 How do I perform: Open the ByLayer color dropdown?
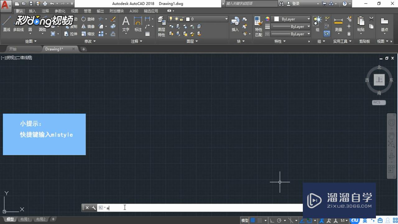click(291, 19)
